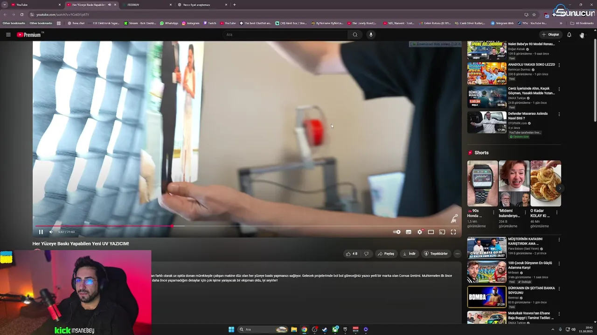The image size is (597, 335).
Task: Open File Explorer from the taskbar
Action: tap(294, 329)
